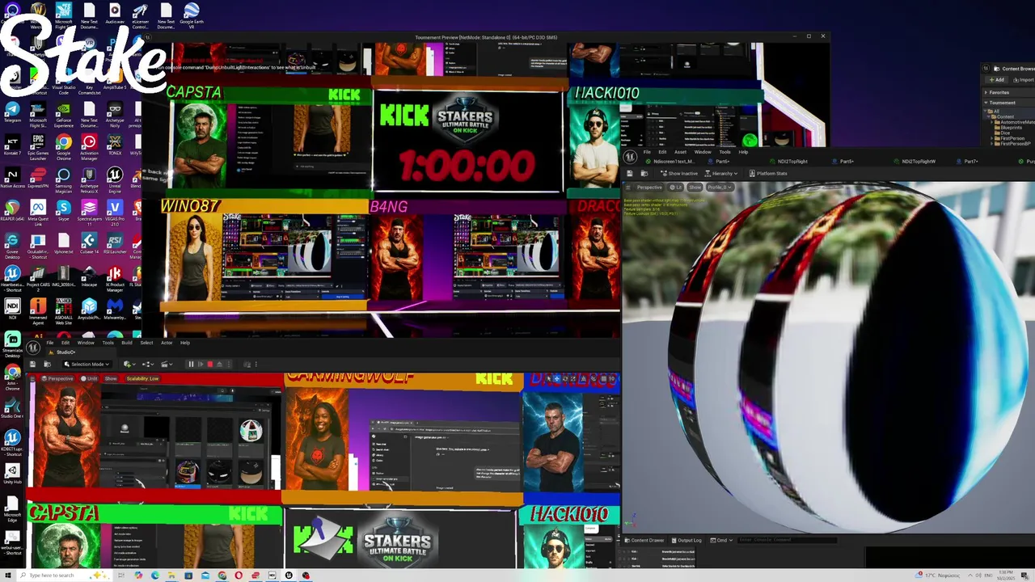Open Profile_0 preview profile dropdown
1035x582 pixels.
pos(720,188)
